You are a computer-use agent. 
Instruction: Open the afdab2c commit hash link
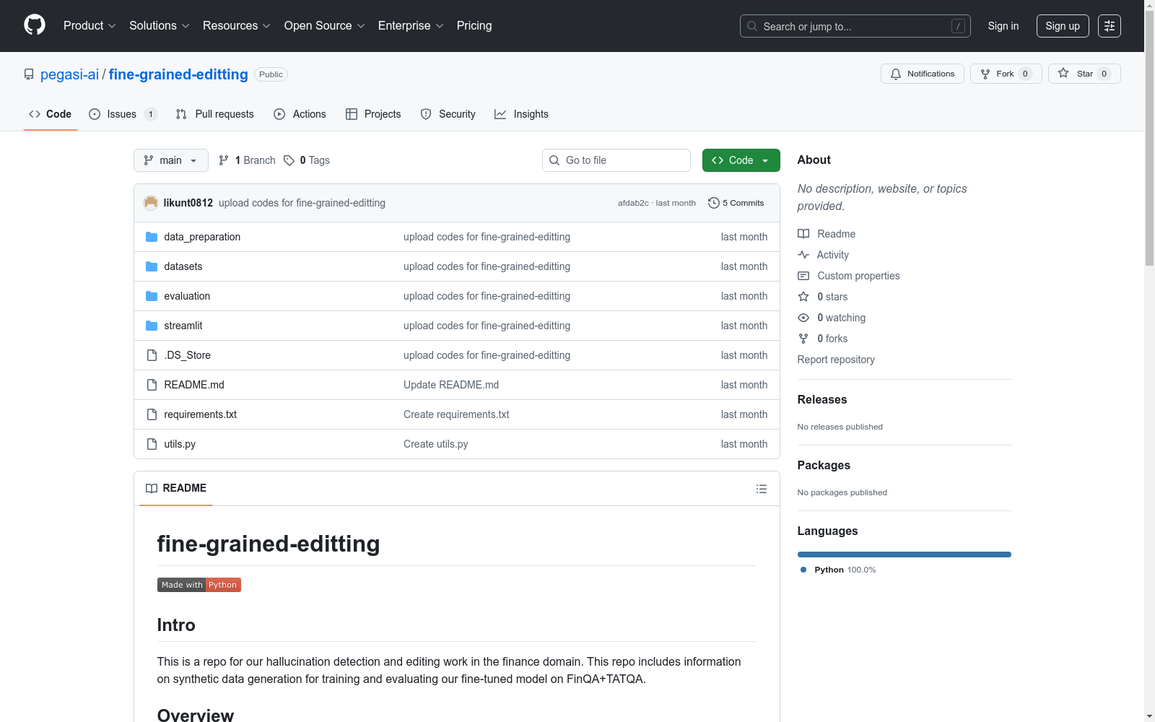[x=633, y=203]
